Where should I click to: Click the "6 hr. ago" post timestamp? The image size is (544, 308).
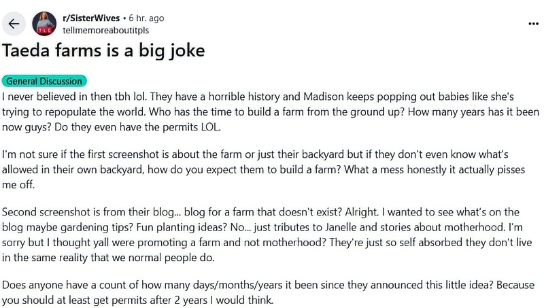[x=146, y=18]
